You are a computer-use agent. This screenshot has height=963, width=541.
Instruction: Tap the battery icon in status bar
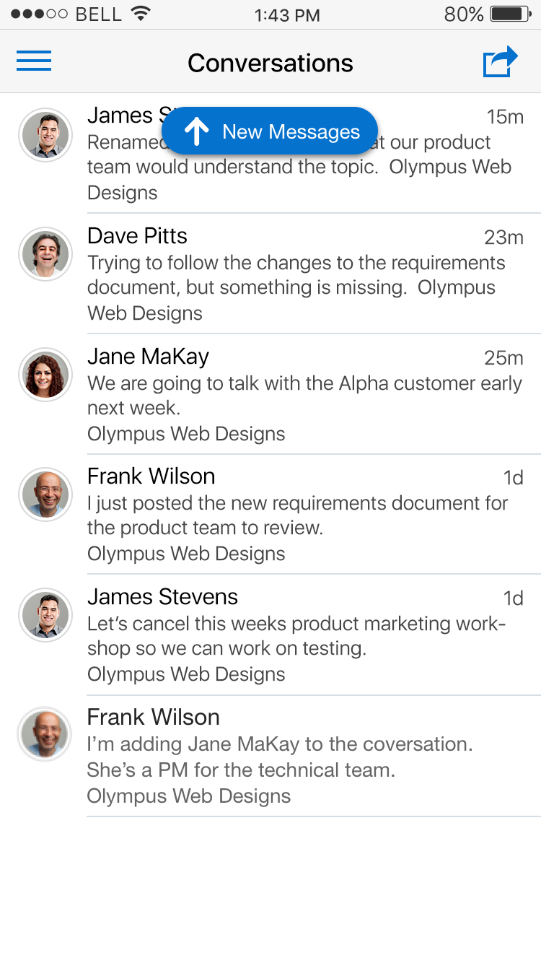tap(510, 14)
